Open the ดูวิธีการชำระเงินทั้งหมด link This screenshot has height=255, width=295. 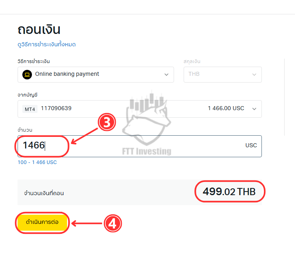point(47,44)
